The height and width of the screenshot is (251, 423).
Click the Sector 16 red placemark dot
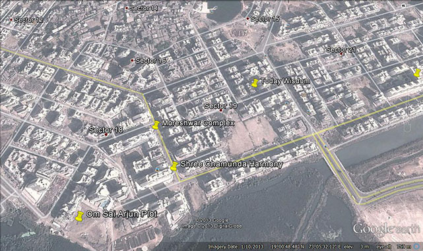[132, 61]
